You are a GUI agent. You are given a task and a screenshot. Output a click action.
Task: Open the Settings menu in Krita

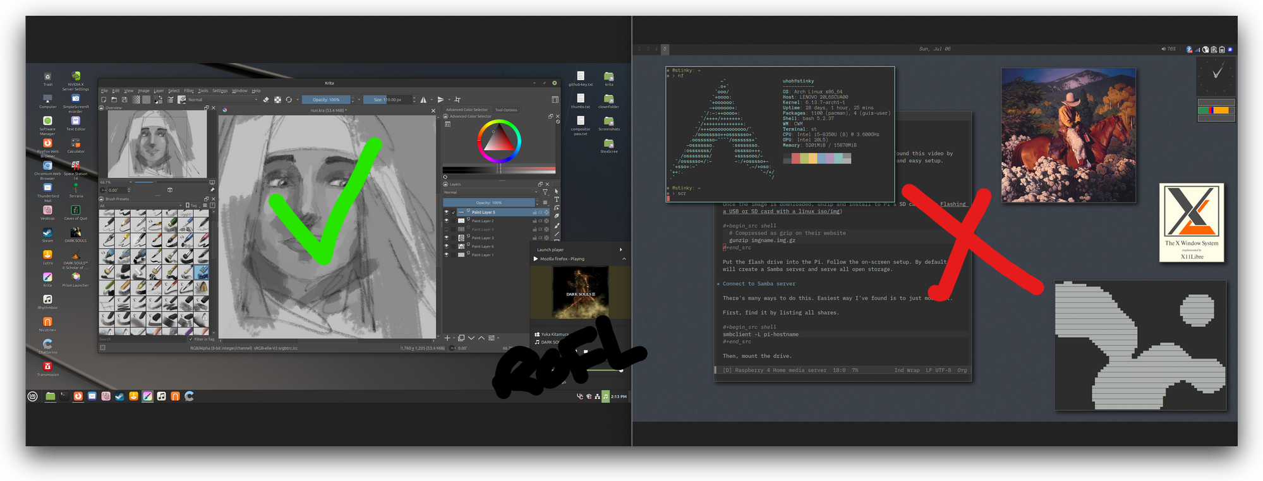pyautogui.click(x=220, y=91)
